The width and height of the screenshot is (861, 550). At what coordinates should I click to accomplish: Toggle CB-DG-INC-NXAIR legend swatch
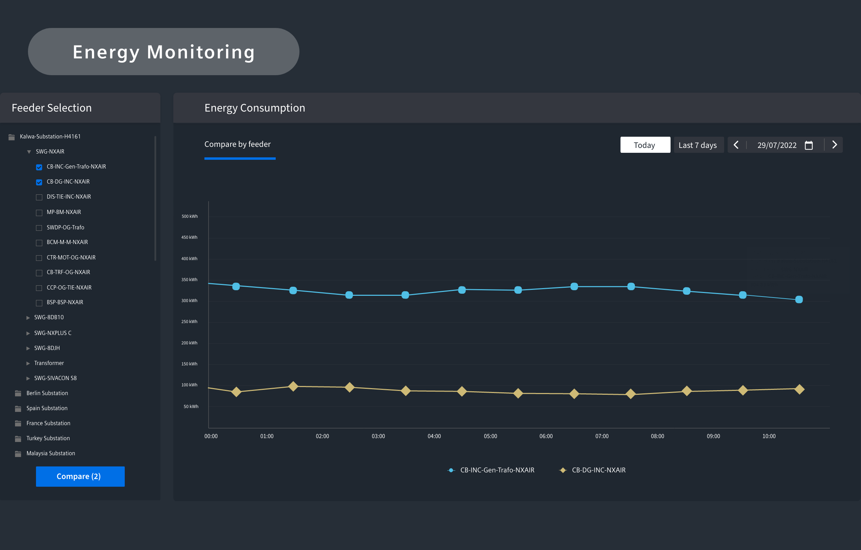(563, 470)
